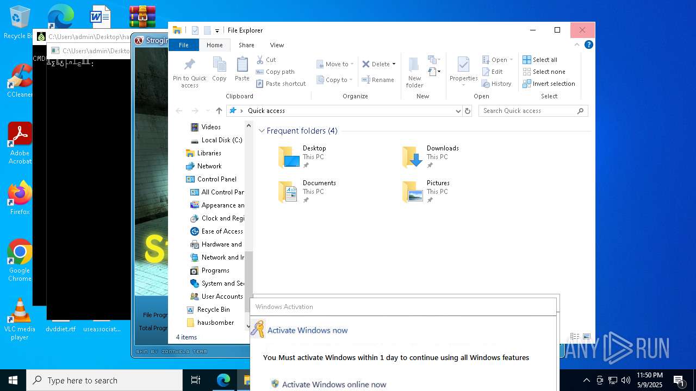
Task: Select Recycle Bin in navigation pane
Action: [213, 310]
